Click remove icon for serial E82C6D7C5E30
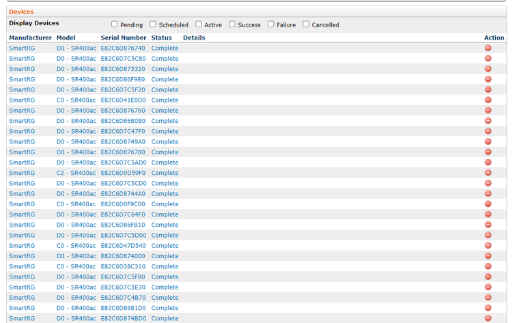This screenshot has height=323, width=532. (x=488, y=287)
